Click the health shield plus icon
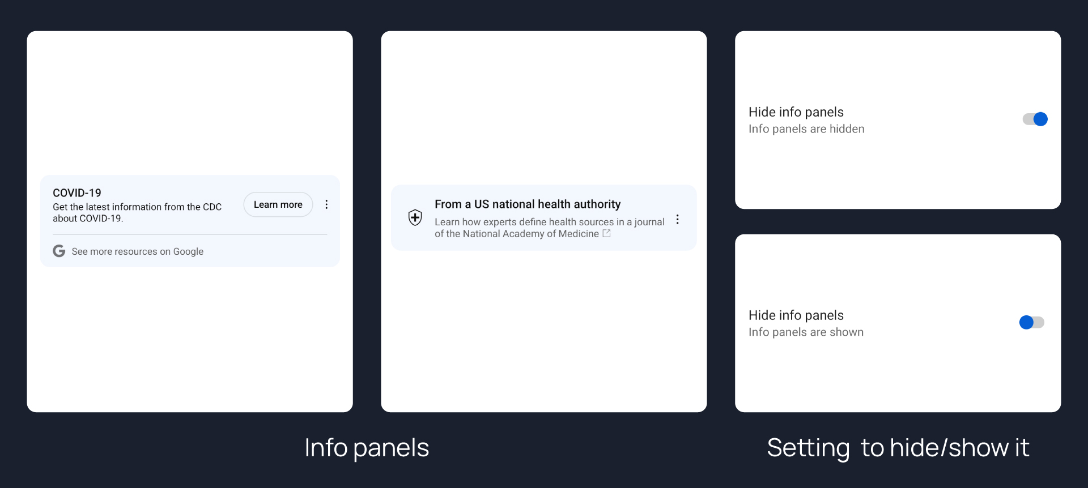 (415, 217)
